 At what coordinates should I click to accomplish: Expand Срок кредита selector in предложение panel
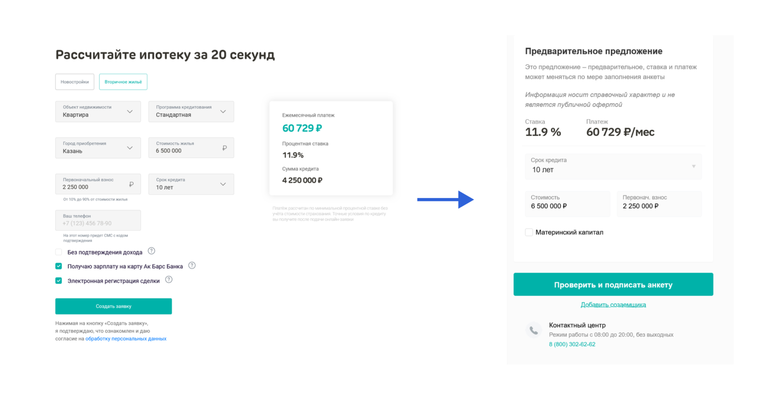(613, 166)
